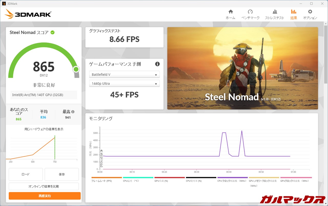This screenshot has width=328, height=206.
Task: Toggle the Frame Rate (FPS) legend series
Action: (x=101, y=181)
